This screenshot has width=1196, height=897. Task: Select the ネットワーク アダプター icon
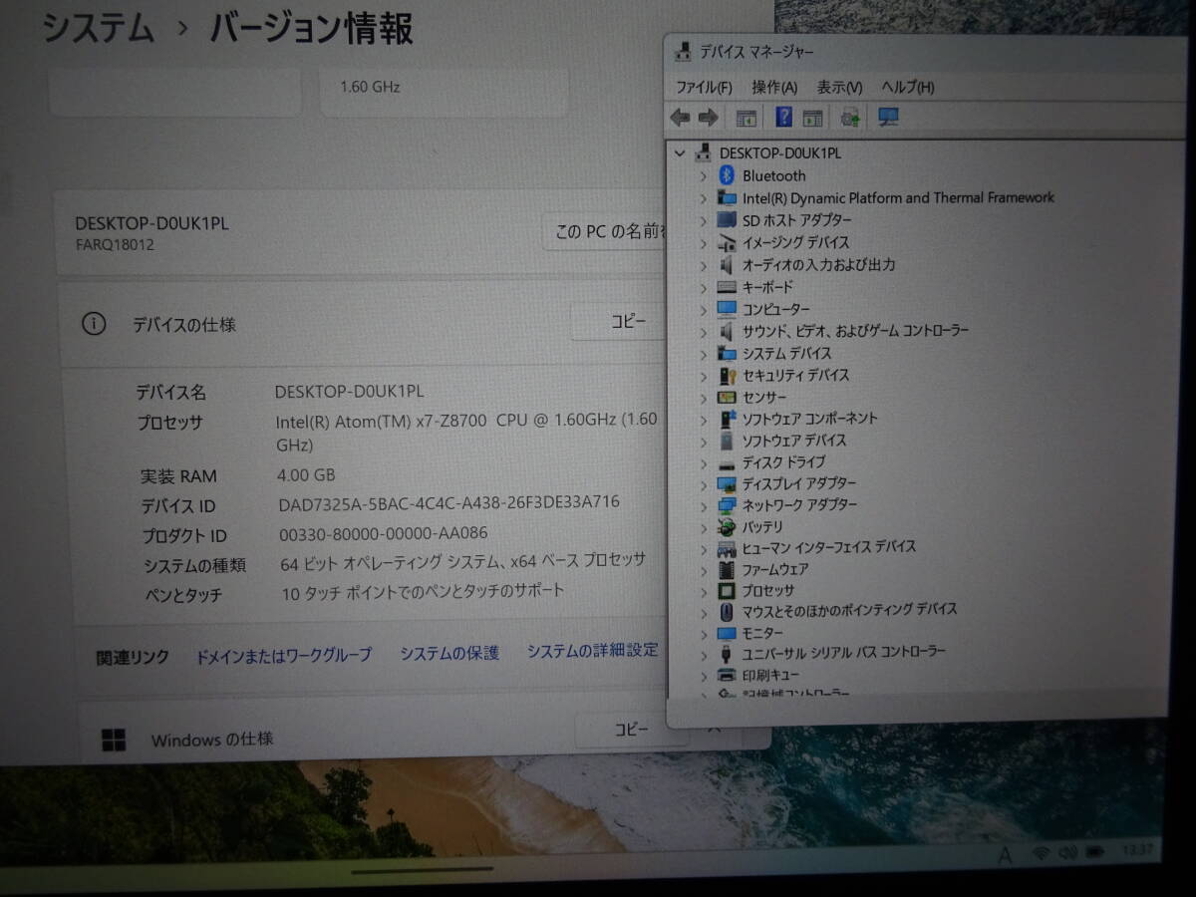[727, 505]
